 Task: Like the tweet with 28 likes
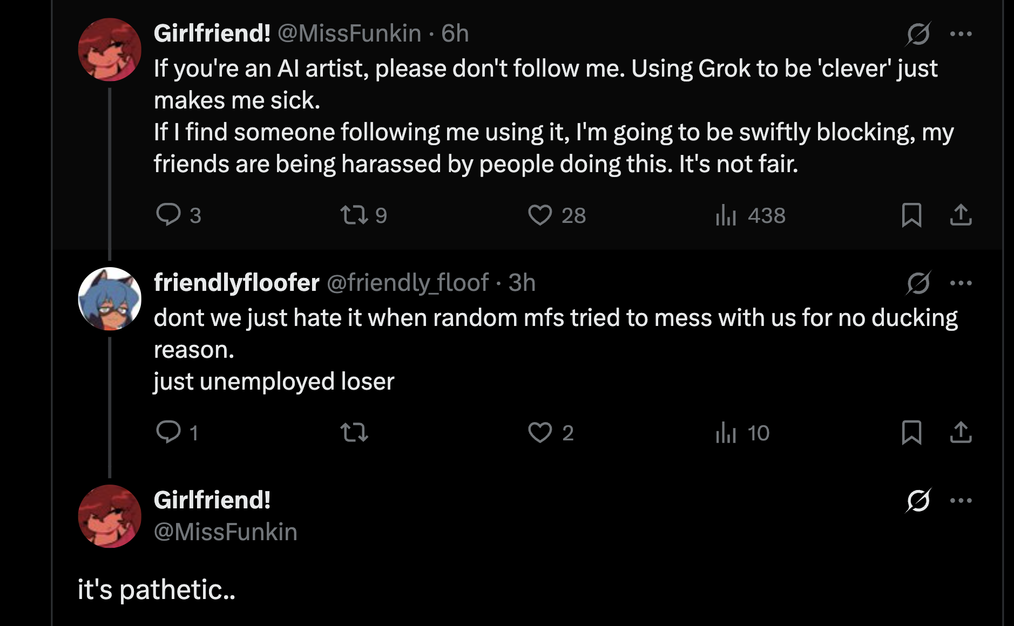540,215
